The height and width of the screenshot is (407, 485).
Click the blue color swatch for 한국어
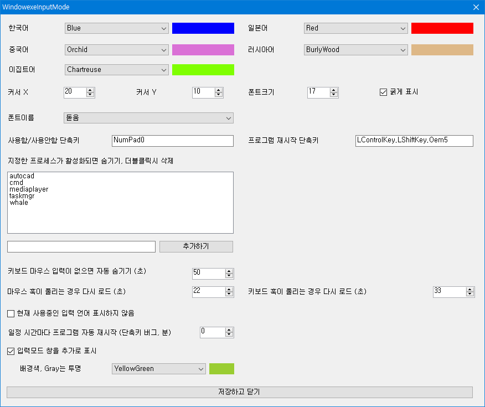[x=203, y=28]
